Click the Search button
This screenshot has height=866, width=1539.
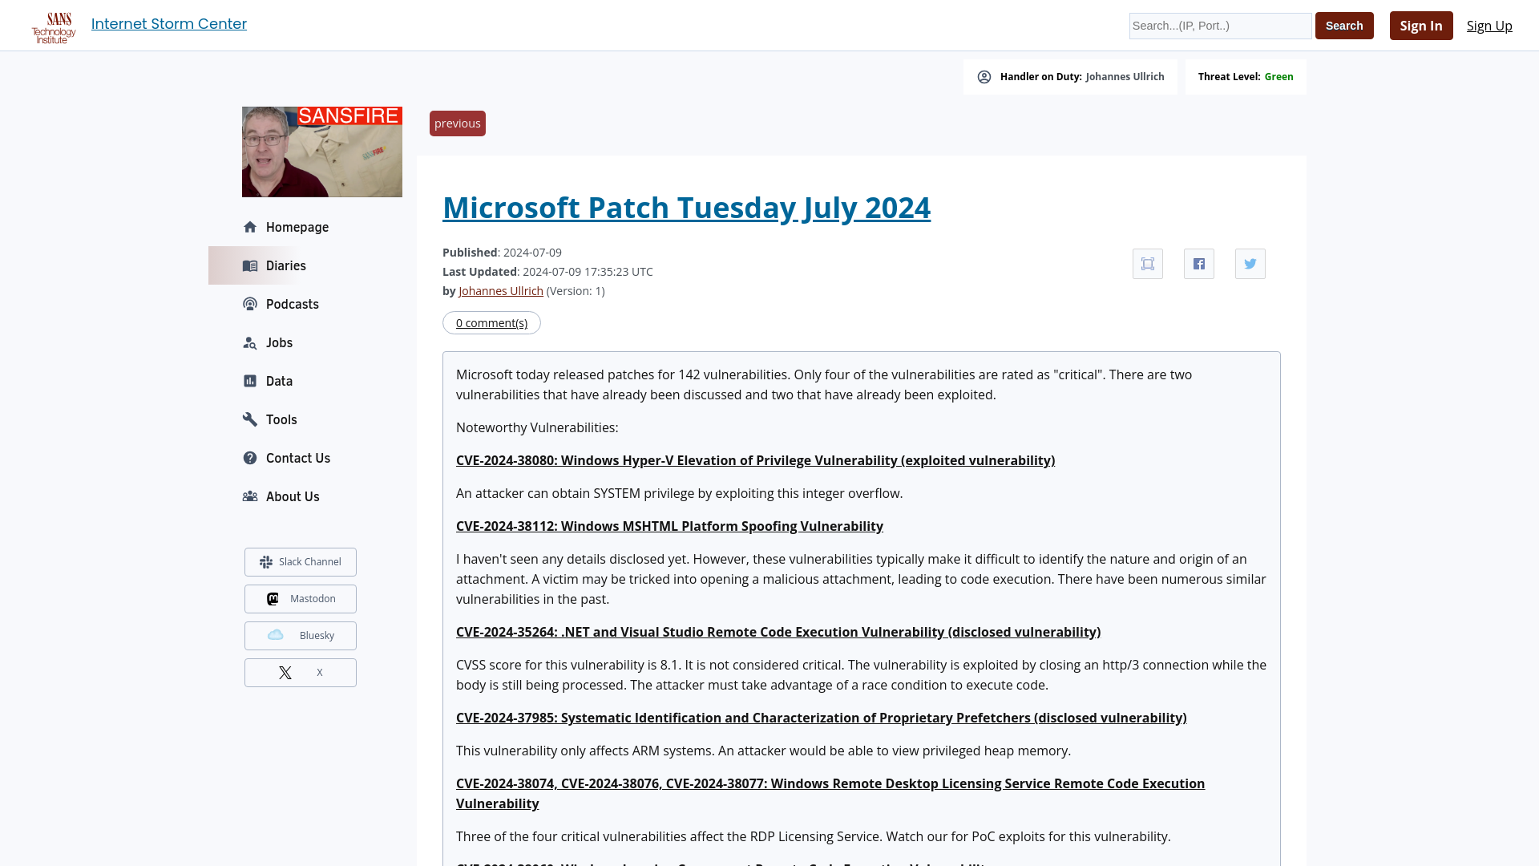1344,26
